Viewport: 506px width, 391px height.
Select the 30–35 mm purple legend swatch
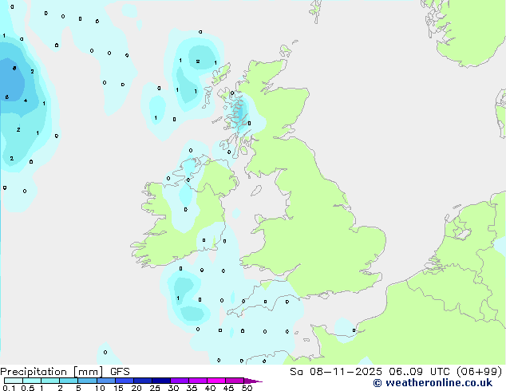click(180, 381)
